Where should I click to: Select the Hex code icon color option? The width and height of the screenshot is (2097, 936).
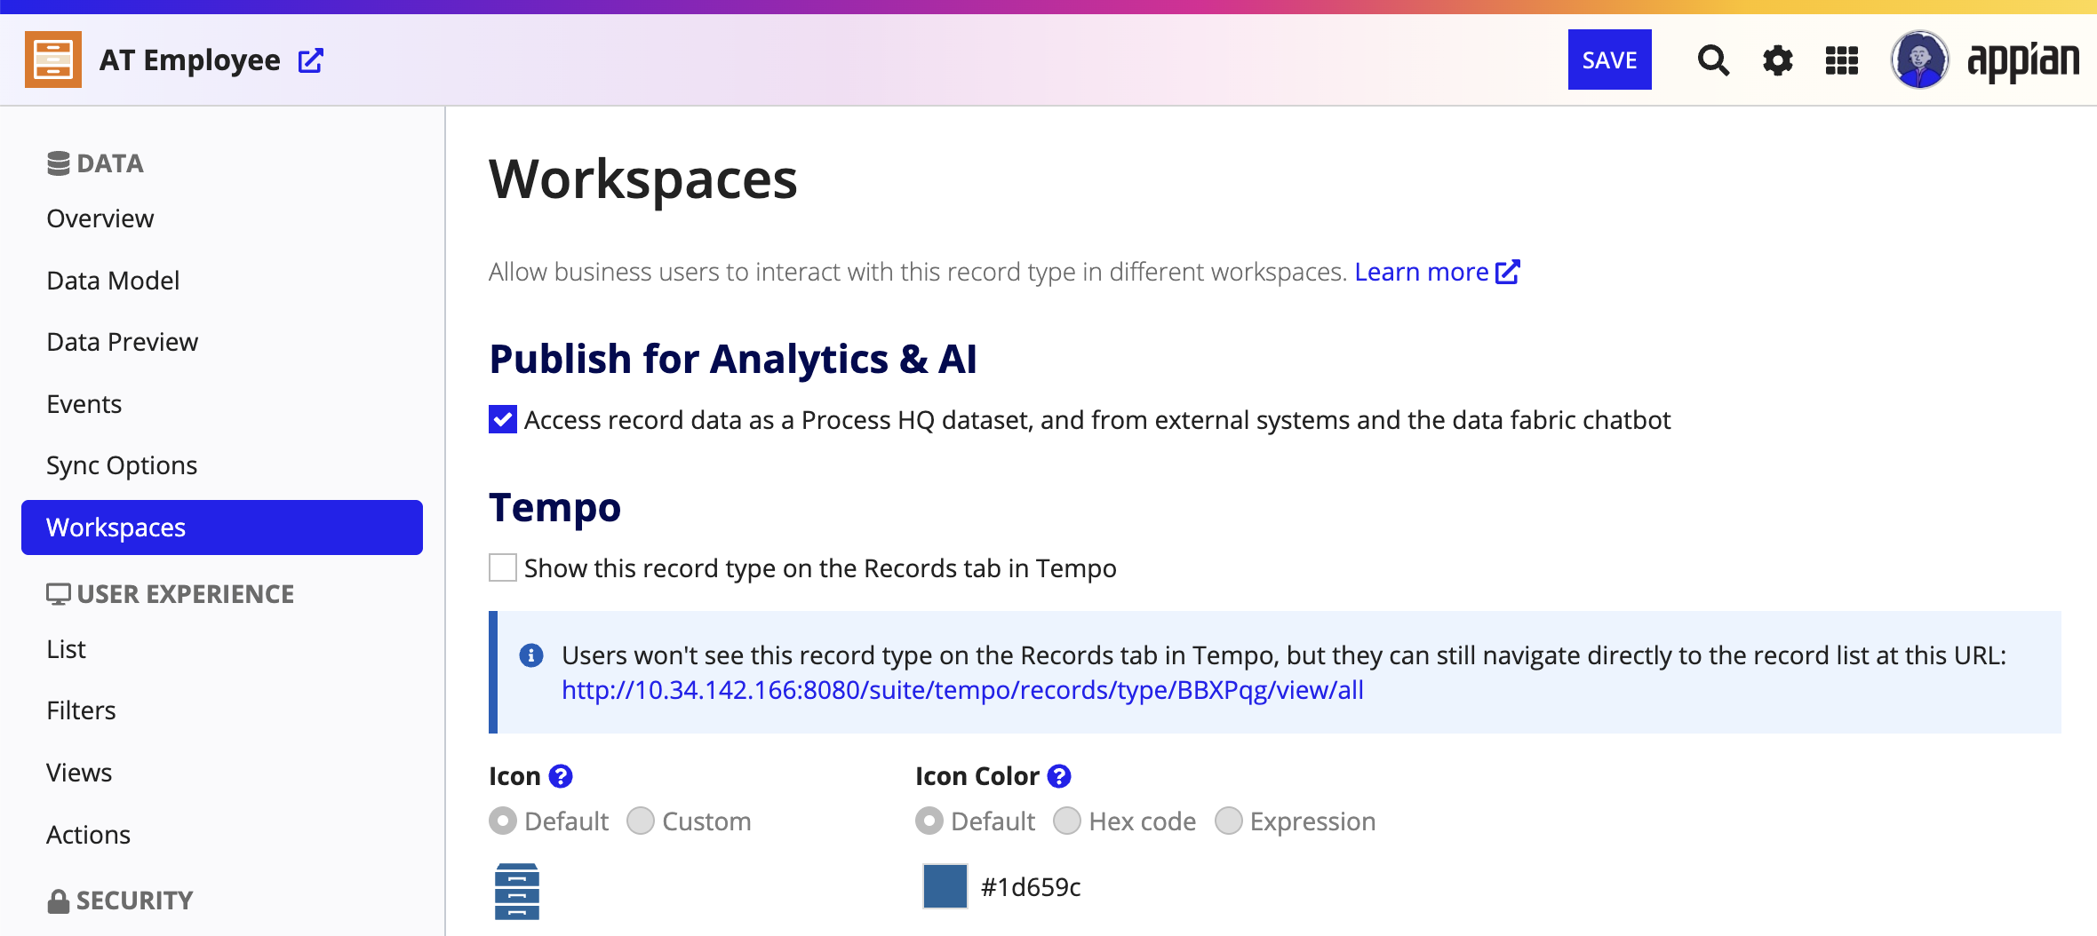pyautogui.click(x=1067, y=821)
